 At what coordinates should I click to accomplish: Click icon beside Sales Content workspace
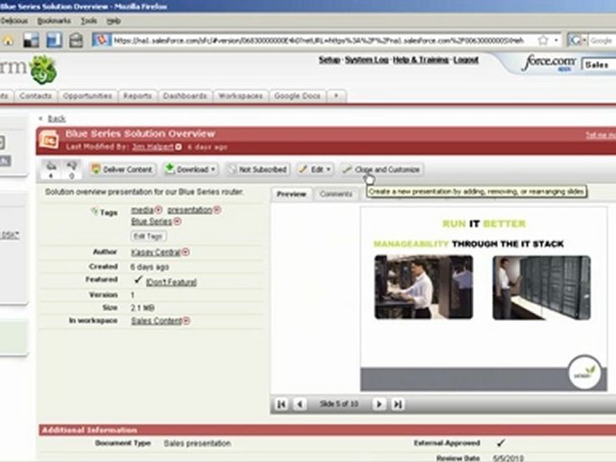(x=186, y=321)
